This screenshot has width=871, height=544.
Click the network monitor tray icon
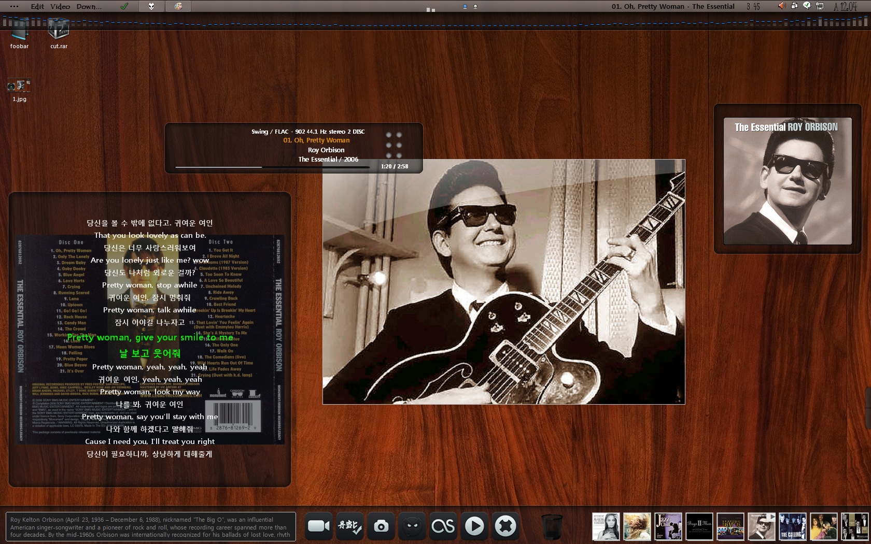pos(820,6)
